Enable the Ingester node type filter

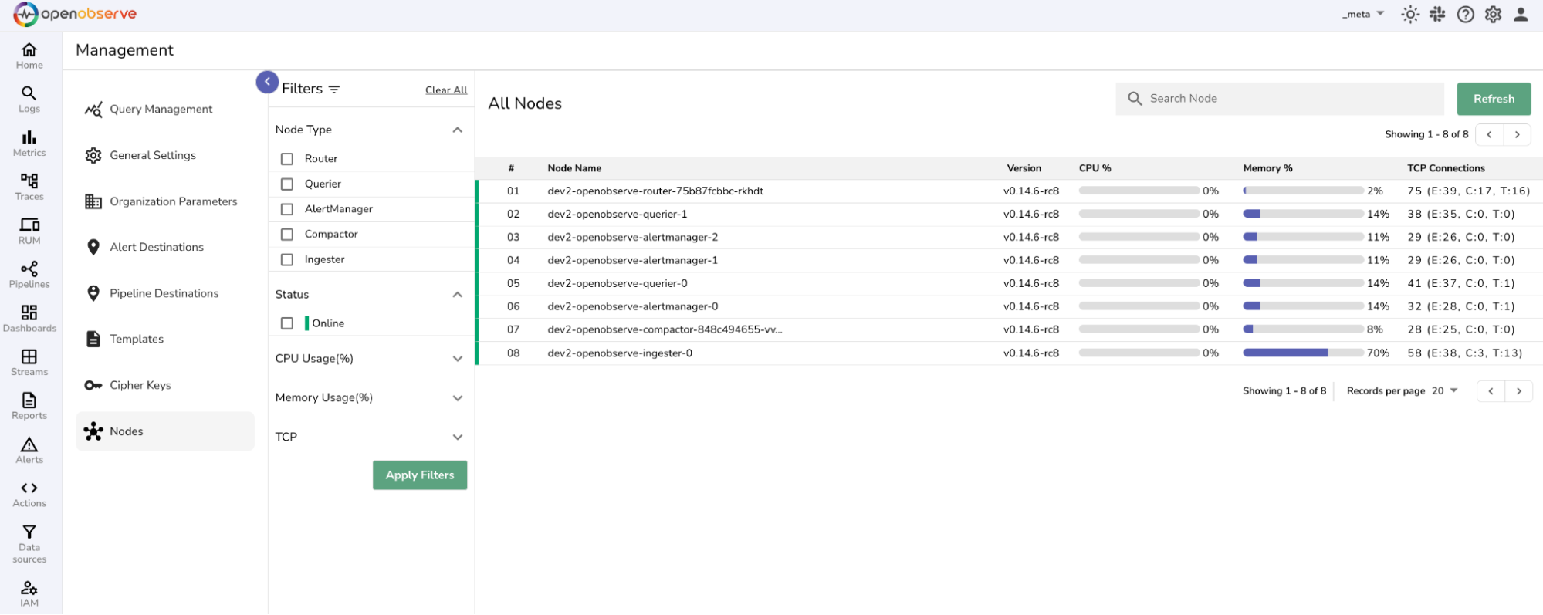[x=287, y=260]
